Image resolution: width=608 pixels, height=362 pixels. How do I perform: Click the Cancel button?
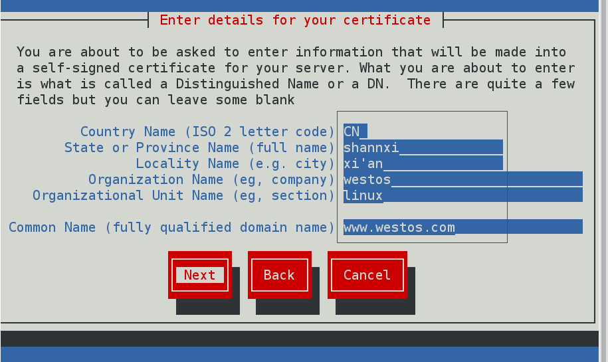[367, 275]
